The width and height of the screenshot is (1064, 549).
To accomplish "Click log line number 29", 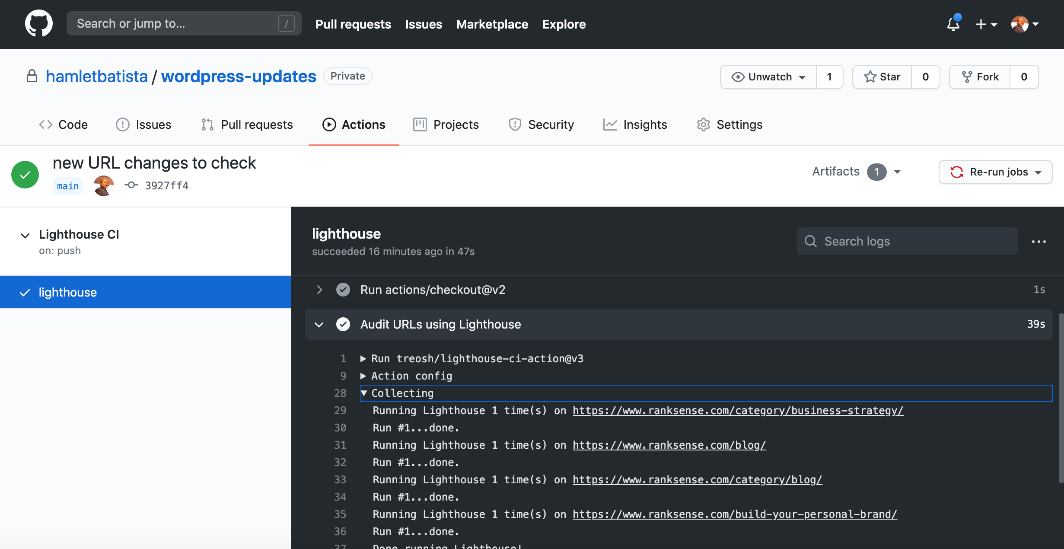I will [x=340, y=411].
